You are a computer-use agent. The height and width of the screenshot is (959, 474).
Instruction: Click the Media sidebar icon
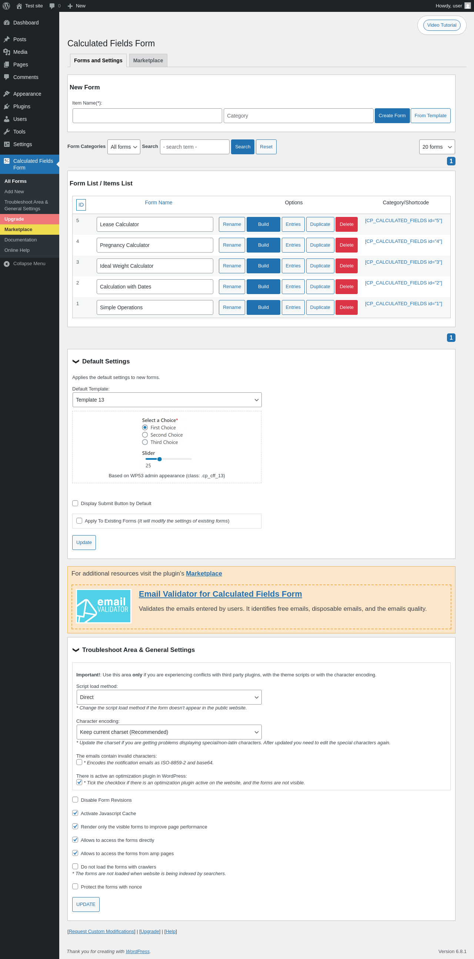click(x=7, y=52)
